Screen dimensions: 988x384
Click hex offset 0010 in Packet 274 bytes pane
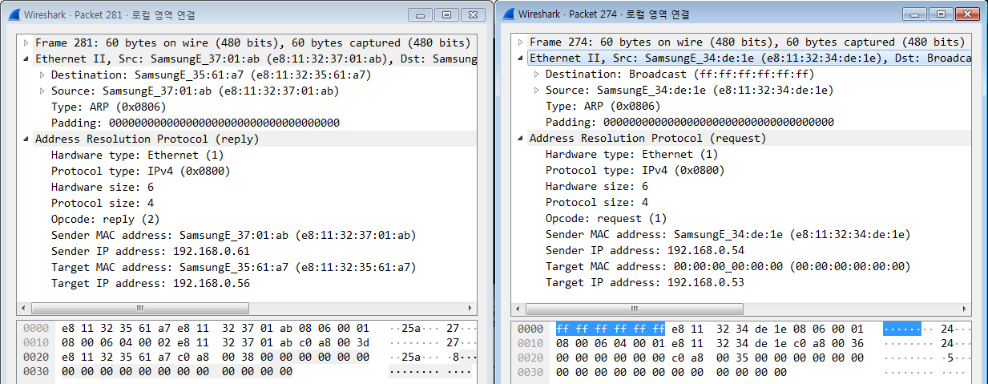pyautogui.click(x=531, y=343)
